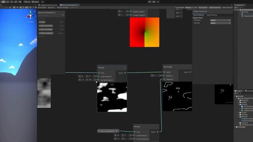Image resolution: width=253 pixels, height=142 pixels.
Task: Click Show In Project button
Action: [63, 7]
